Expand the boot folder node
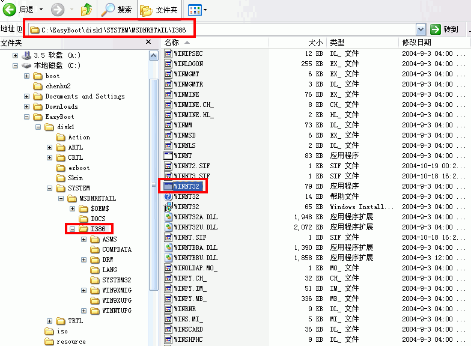 click(x=26, y=76)
